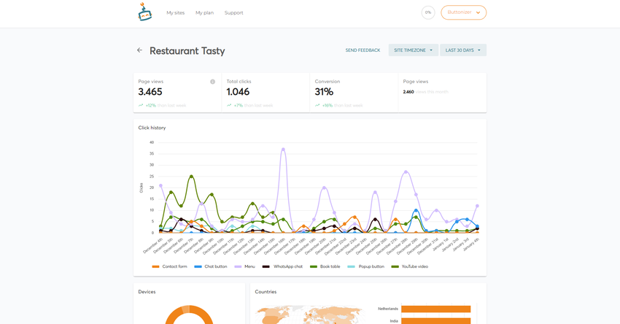Click the Buttonizer robot logo

(144, 12)
